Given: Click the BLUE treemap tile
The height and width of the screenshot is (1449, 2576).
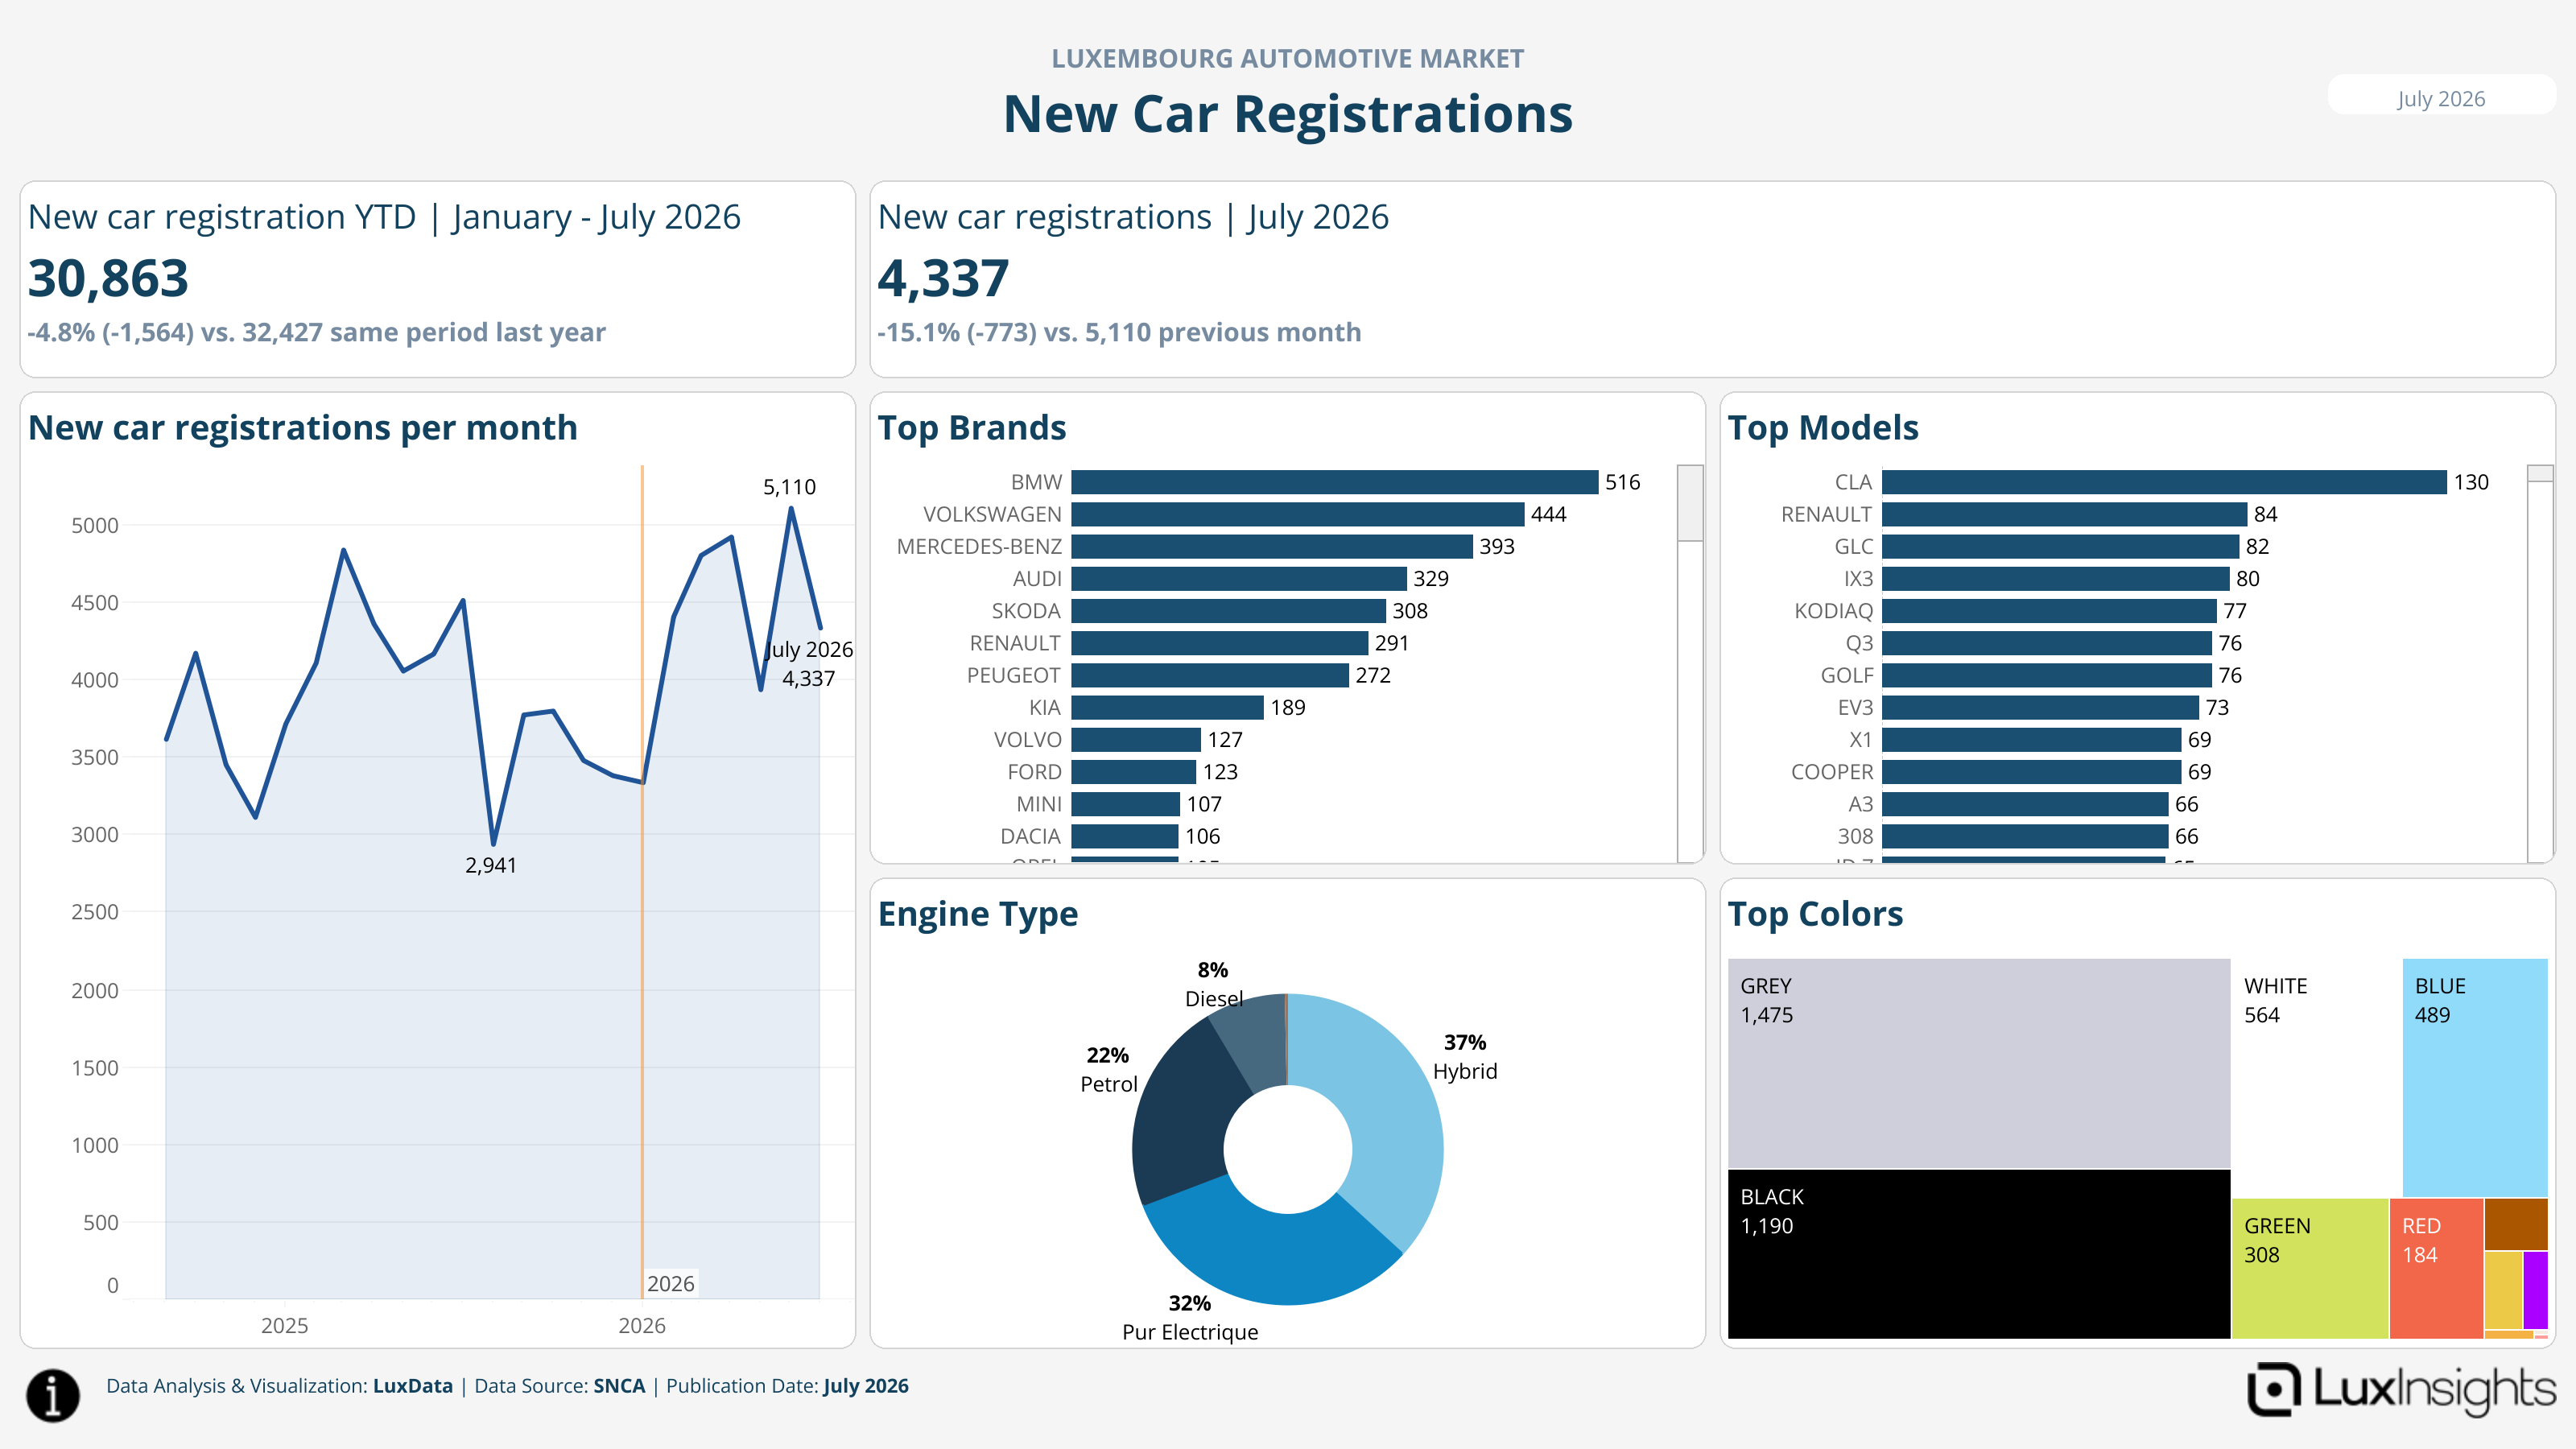Looking at the screenshot, I should 2475,1077.
